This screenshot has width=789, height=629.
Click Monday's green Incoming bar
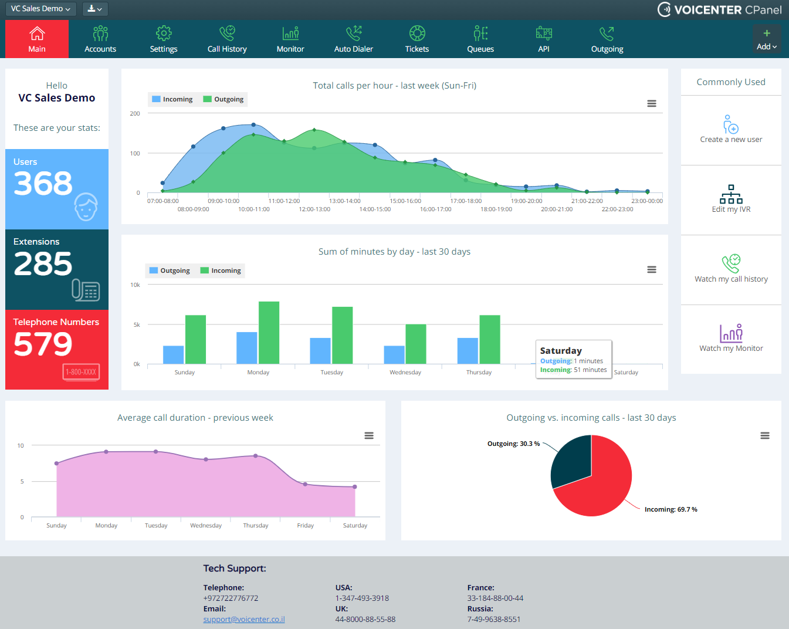(269, 333)
